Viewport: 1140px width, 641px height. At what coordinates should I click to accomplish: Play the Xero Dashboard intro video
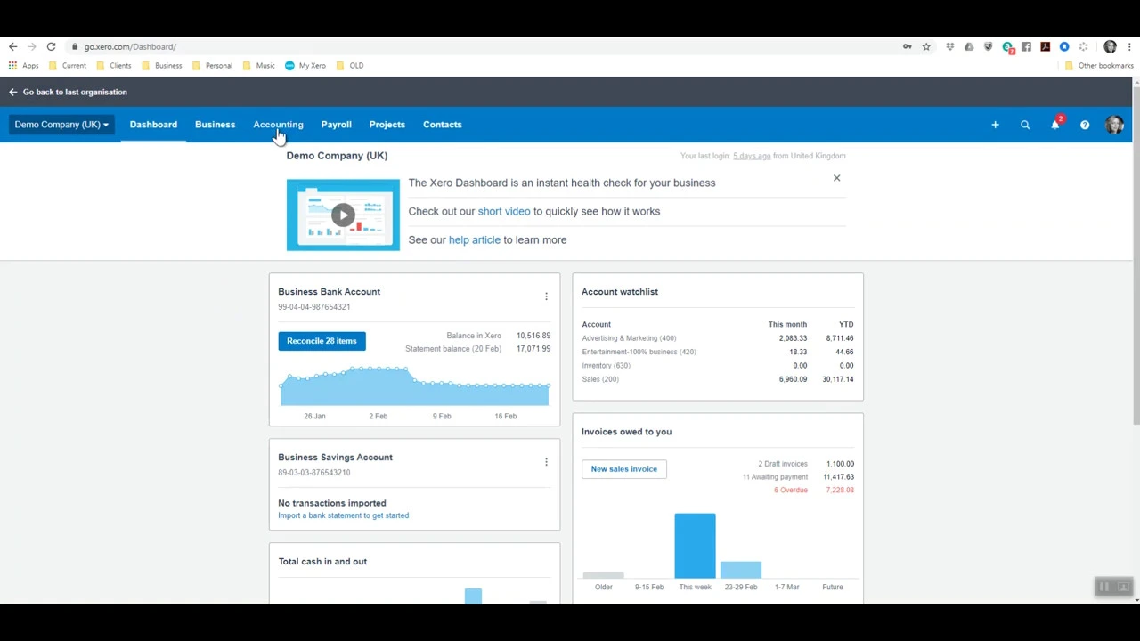pyautogui.click(x=343, y=215)
